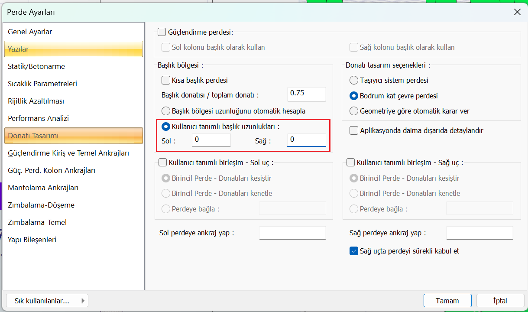
Task: Uncheck Sağ uçta perdeyi sürekli kabul et
Action: click(x=353, y=251)
